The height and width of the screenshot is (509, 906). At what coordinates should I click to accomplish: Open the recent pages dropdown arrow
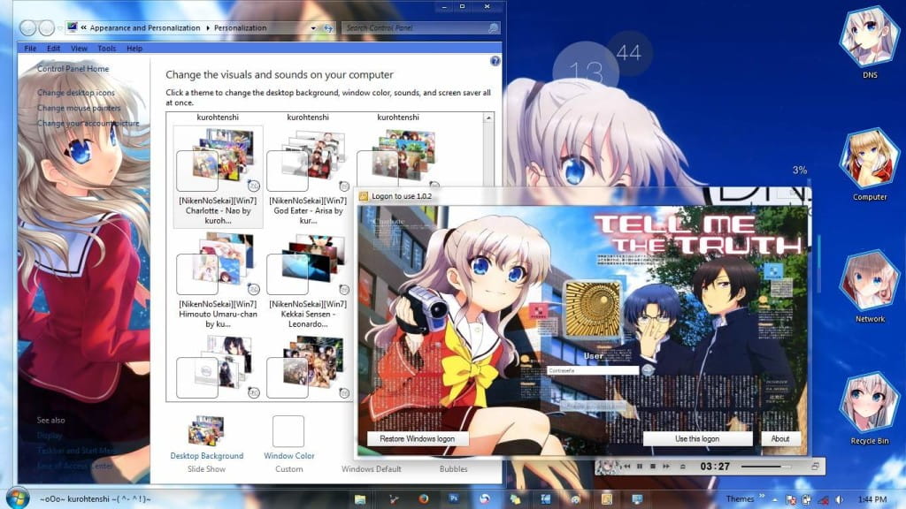(314, 27)
